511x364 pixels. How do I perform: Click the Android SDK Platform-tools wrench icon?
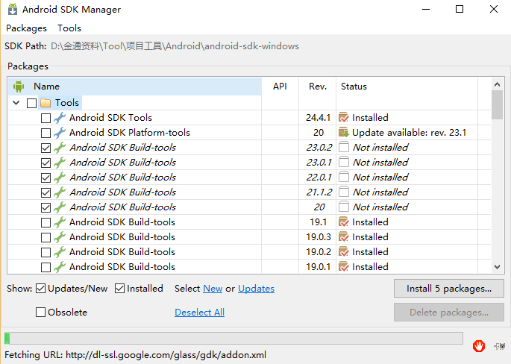(60, 133)
